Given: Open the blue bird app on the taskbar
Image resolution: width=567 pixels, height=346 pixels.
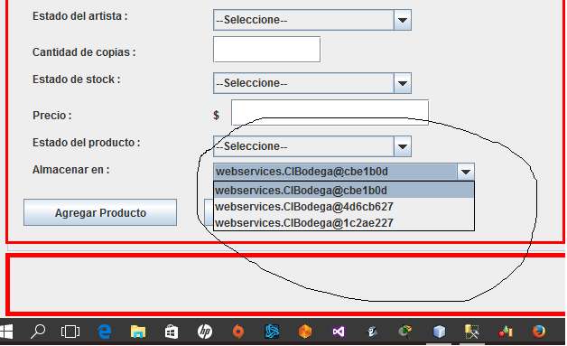Looking at the screenshot, I should [x=372, y=332].
